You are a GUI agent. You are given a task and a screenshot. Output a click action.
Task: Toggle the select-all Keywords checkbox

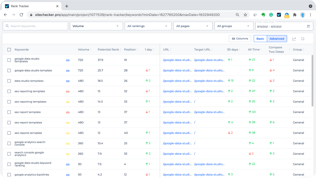pyautogui.click(x=9, y=50)
